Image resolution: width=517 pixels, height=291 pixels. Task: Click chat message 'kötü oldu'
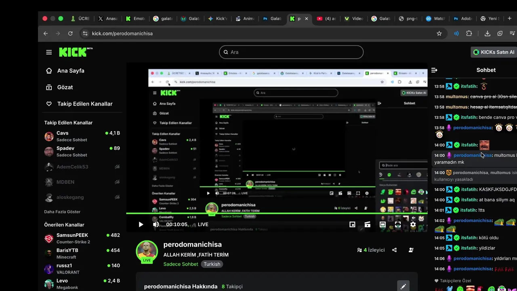(489, 238)
